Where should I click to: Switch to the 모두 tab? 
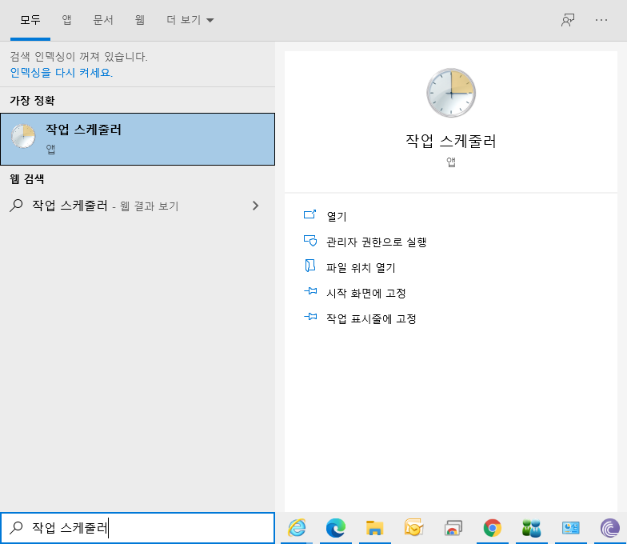[30, 20]
